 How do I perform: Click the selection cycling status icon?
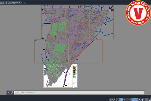click(x=147, y=99)
